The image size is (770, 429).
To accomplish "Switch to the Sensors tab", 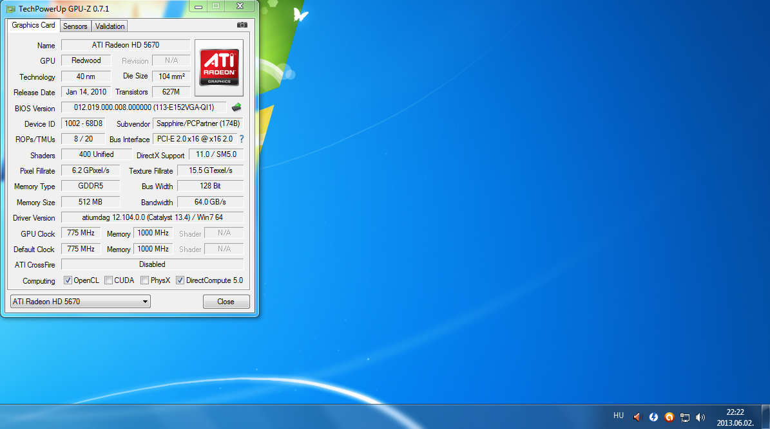I will (75, 26).
